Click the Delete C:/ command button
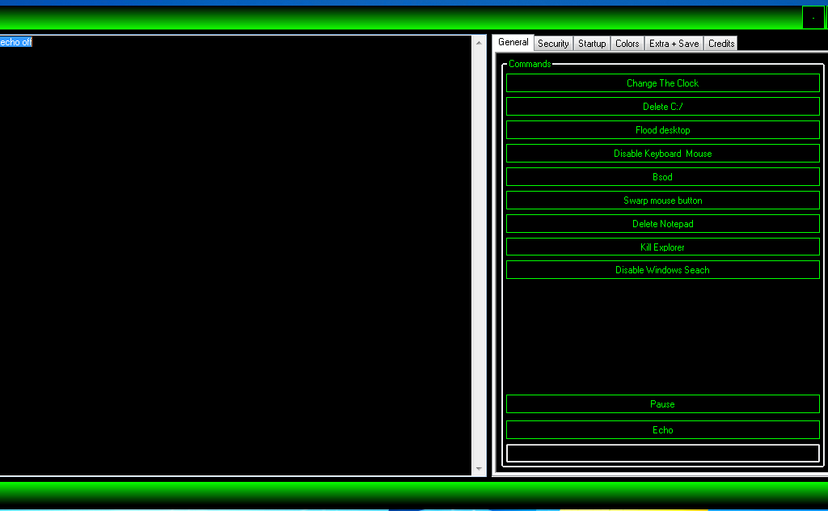The width and height of the screenshot is (828, 511). tap(662, 106)
